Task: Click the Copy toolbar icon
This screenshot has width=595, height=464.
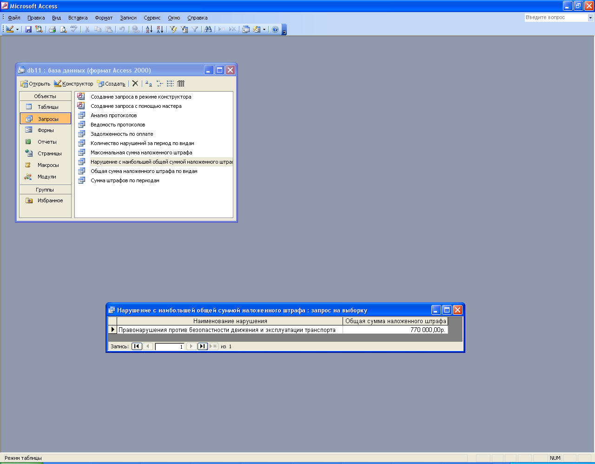Action: tap(98, 29)
